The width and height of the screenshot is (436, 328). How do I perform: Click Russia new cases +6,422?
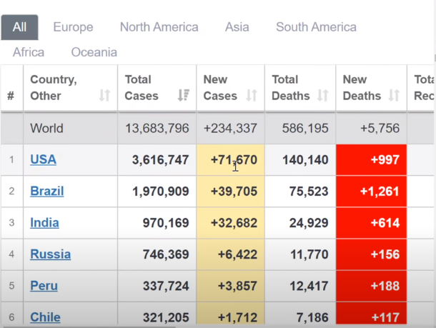(237, 254)
